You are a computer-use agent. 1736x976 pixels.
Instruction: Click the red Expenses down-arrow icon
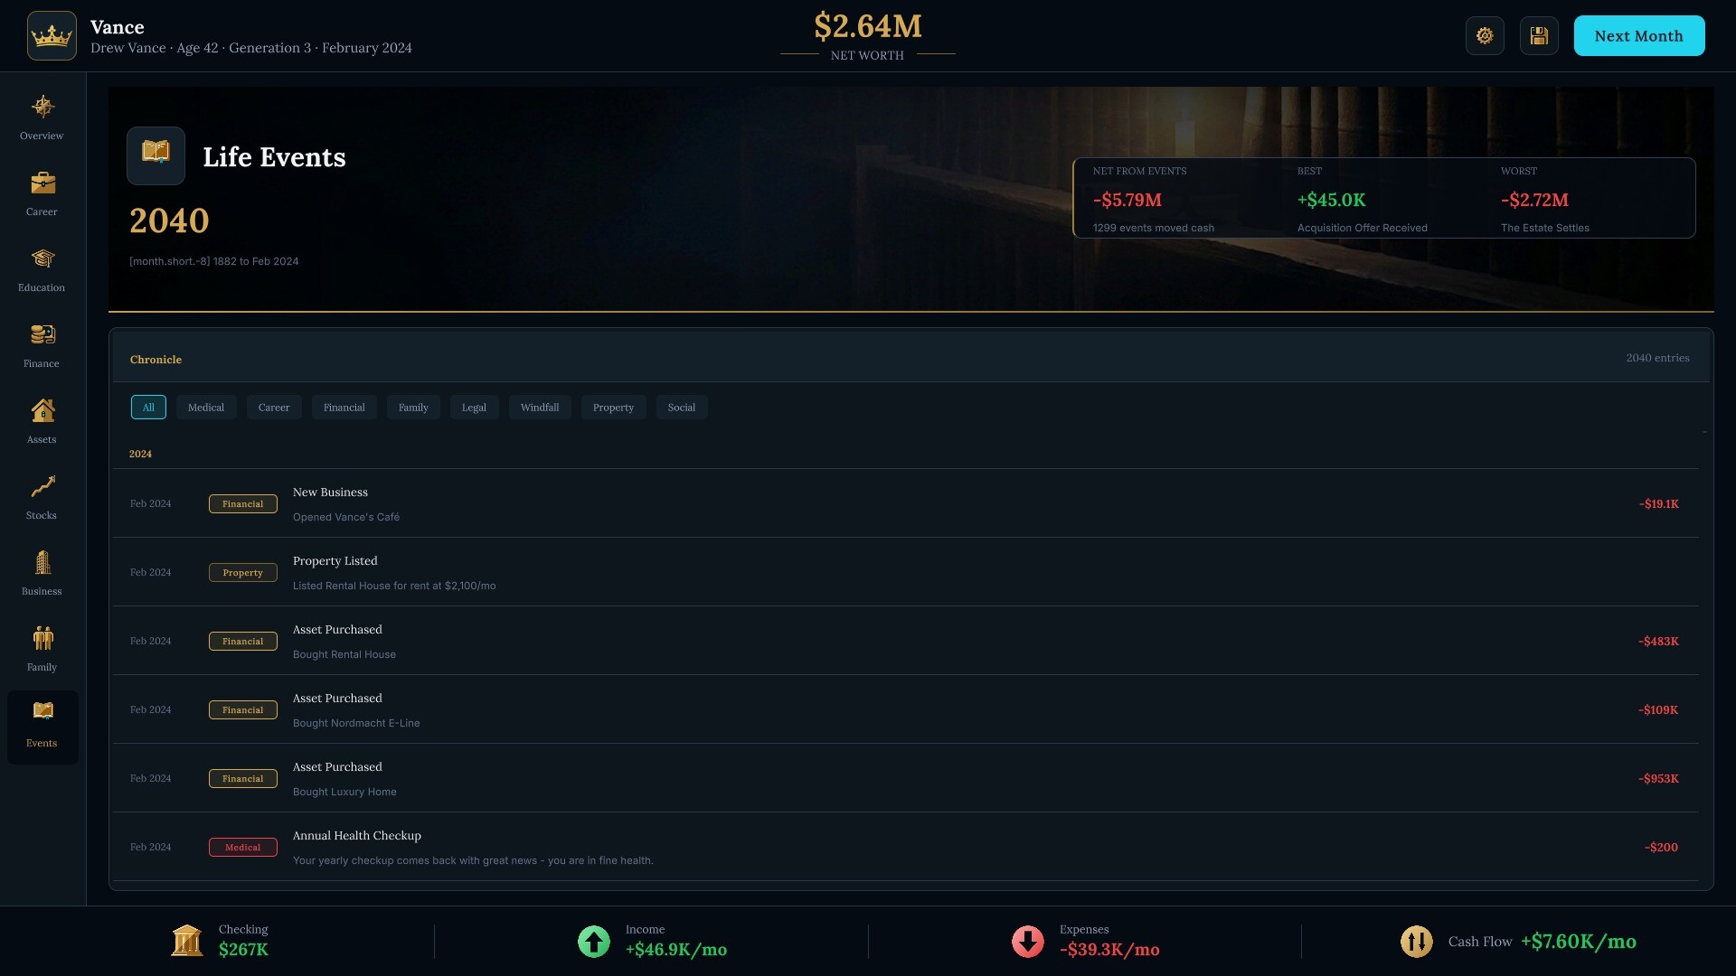tap(1028, 942)
